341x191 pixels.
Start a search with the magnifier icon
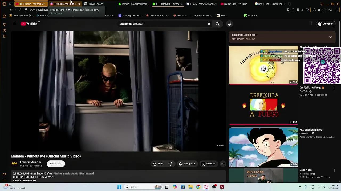pos(217,24)
